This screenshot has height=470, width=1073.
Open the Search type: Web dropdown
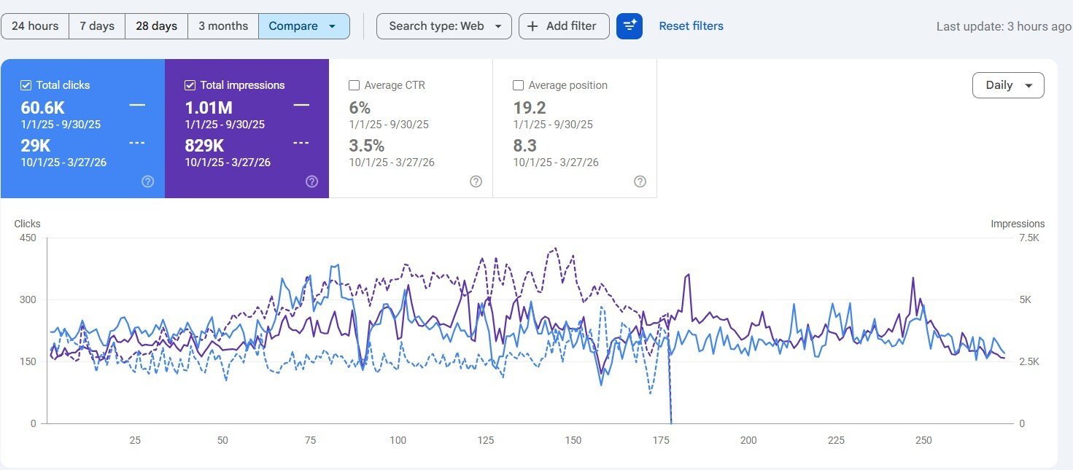(443, 26)
